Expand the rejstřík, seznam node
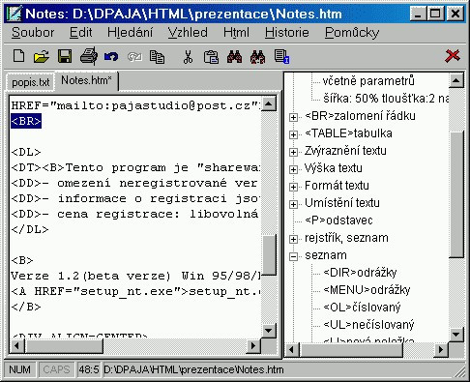 [x=293, y=239]
